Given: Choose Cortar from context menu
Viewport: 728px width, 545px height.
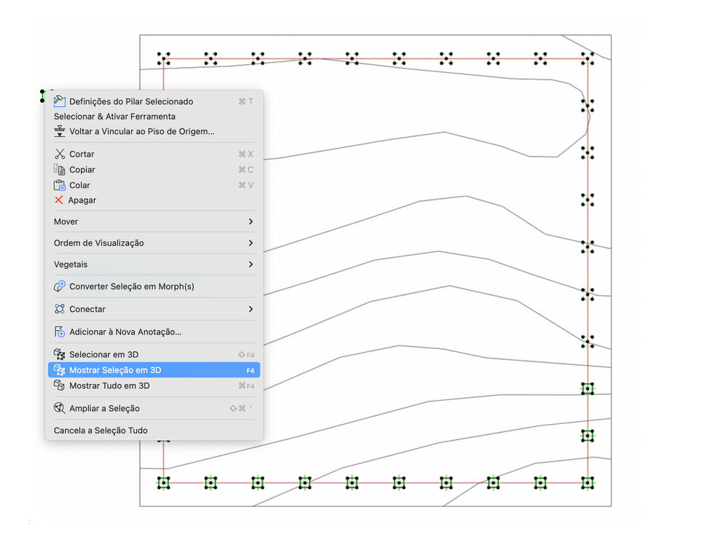Looking at the screenshot, I should (x=154, y=154).
